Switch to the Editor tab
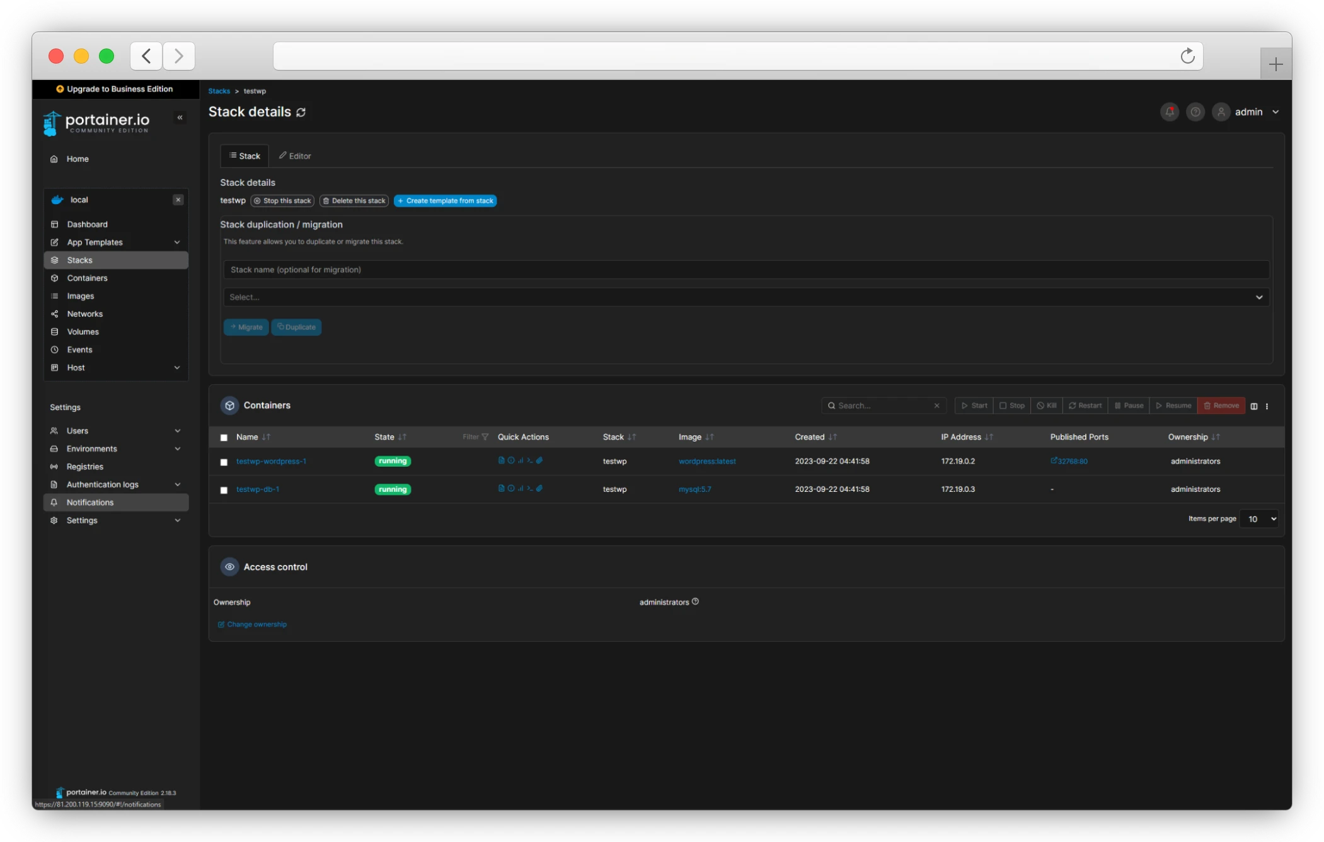The width and height of the screenshot is (1324, 842). (x=295, y=156)
